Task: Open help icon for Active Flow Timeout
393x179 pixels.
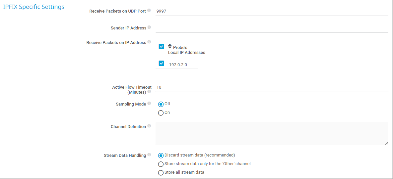Action: click(149, 92)
